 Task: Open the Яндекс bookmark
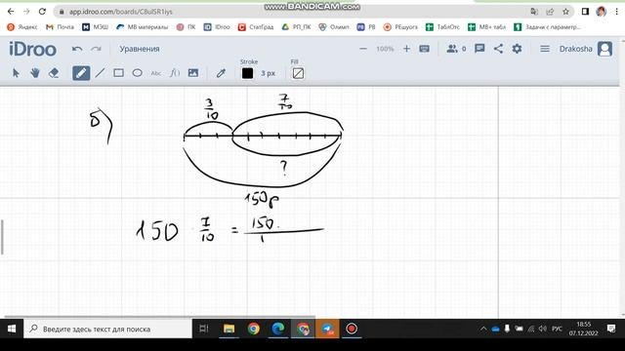point(22,27)
